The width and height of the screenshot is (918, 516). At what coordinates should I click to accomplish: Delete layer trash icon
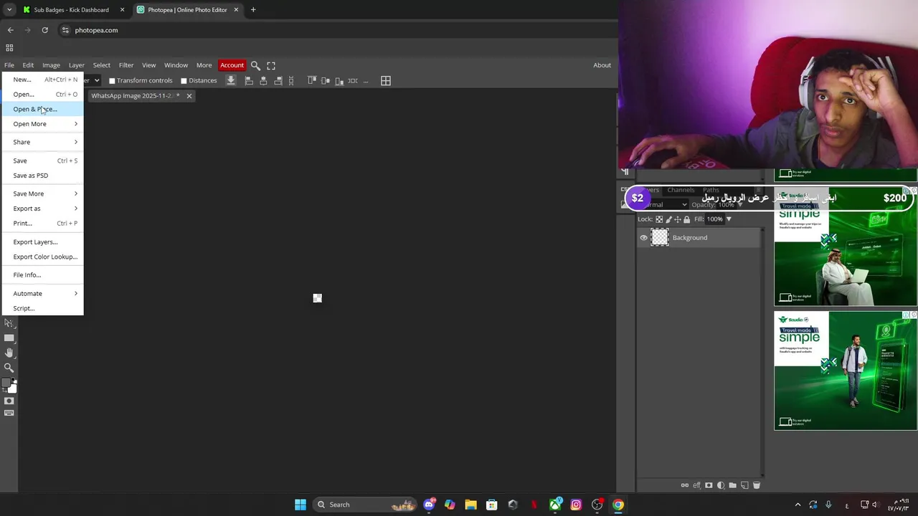pos(756,485)
